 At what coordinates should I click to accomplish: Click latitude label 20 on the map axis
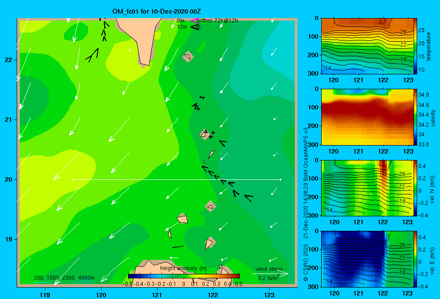click(x=9, y=179)
